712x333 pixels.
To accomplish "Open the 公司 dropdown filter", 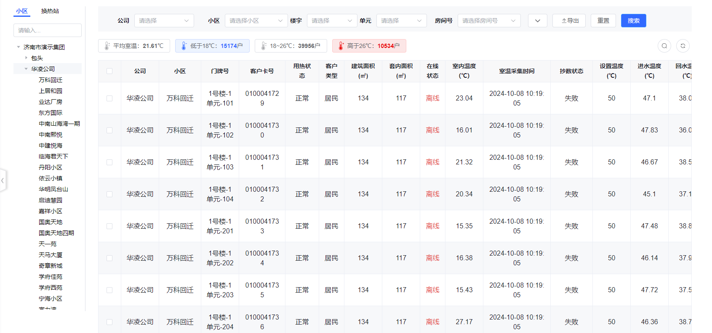I will pos(164,21).
